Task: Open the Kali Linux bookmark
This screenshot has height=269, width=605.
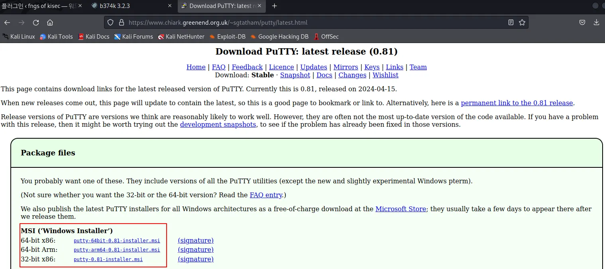Action: click(19, 36)
